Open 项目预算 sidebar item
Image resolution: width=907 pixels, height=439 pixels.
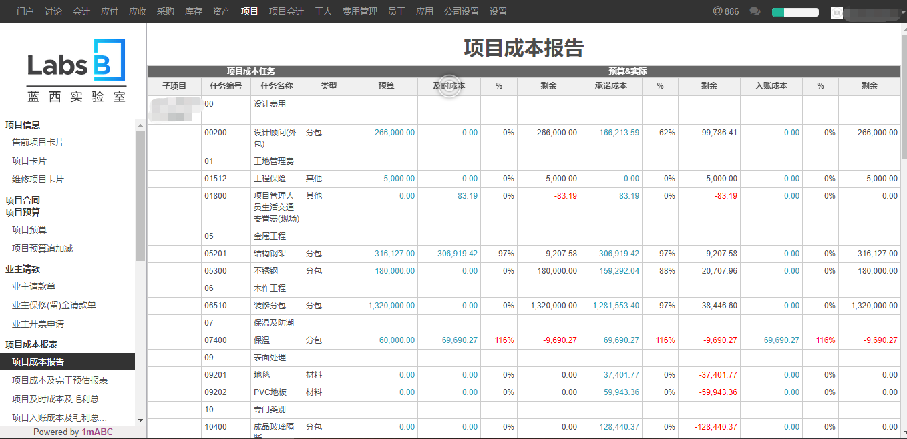pyautogui.click(x=29, y=230)
